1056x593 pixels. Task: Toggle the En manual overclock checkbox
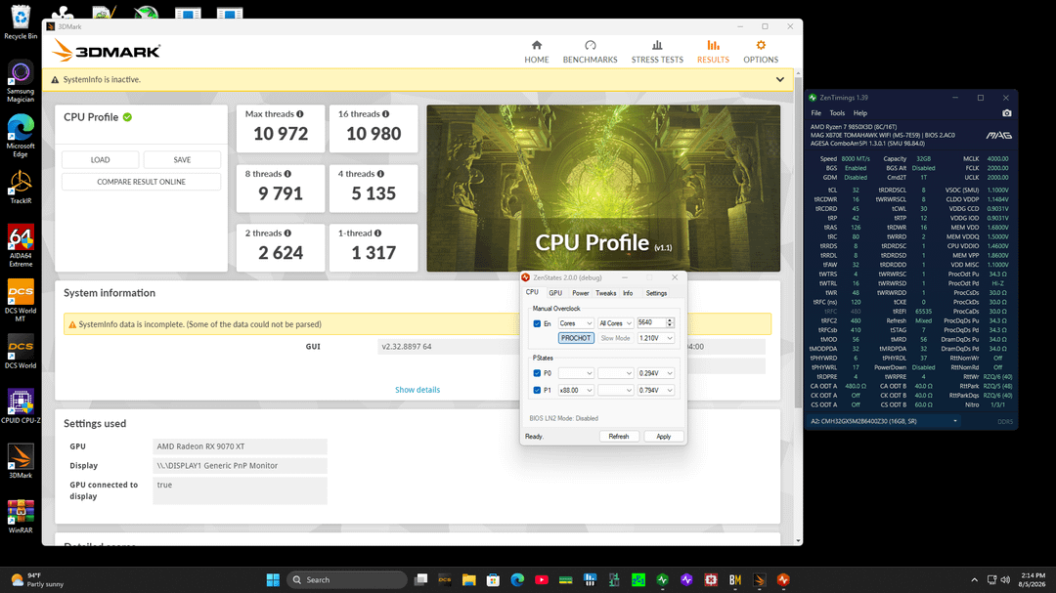(x=537, y=323)
